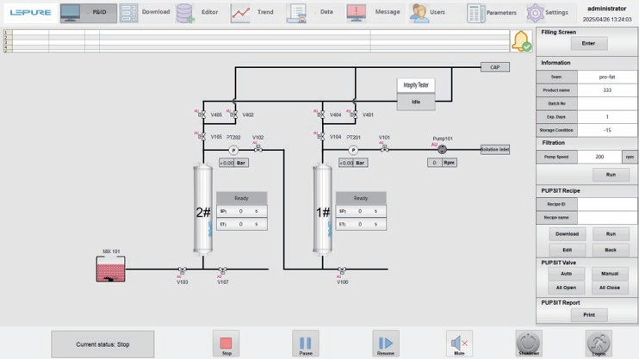Screen dimensions: 639x359
Task: Click the alarm bell notification icon
Action: (x=521, y=40)
